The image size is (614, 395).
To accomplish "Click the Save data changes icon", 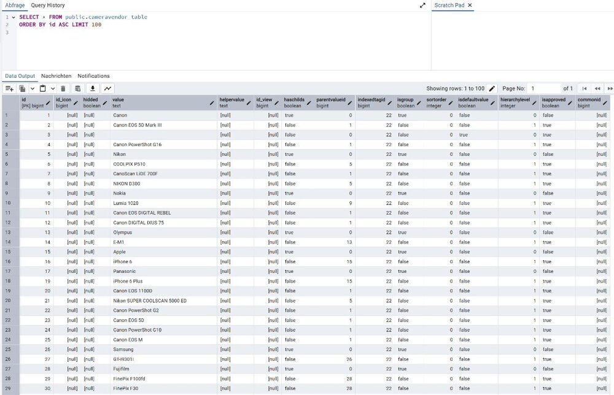I will (x=78, y=89).
